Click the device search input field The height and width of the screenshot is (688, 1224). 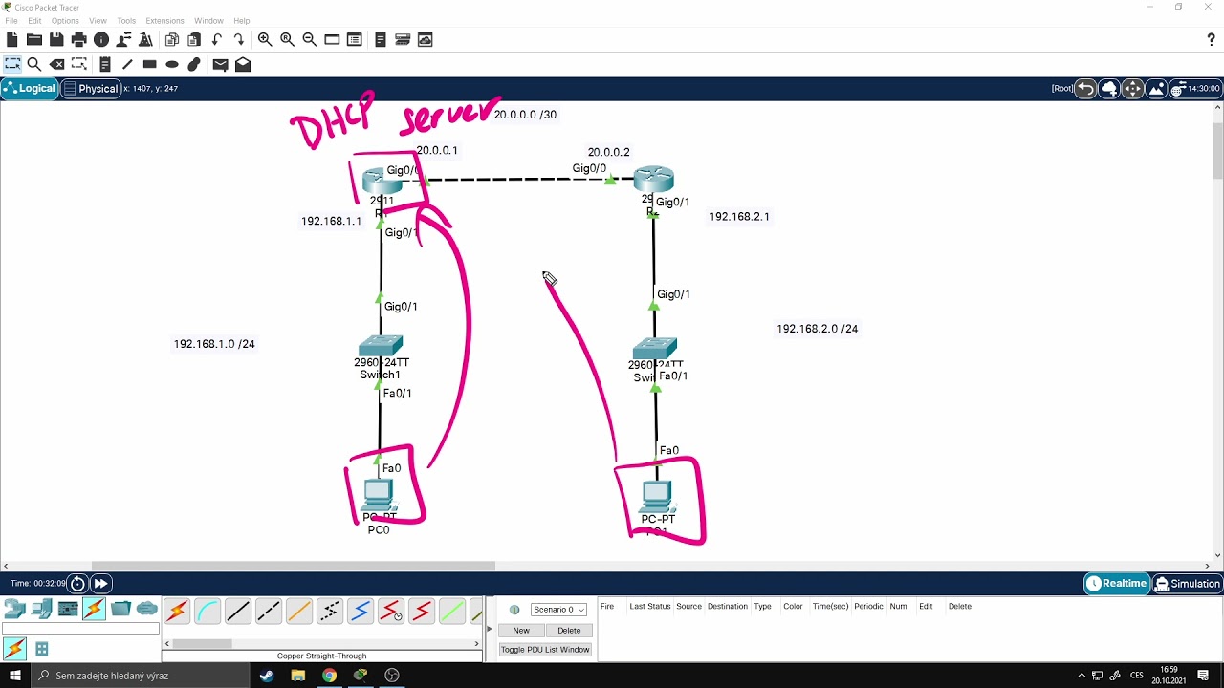click(80, 630)
